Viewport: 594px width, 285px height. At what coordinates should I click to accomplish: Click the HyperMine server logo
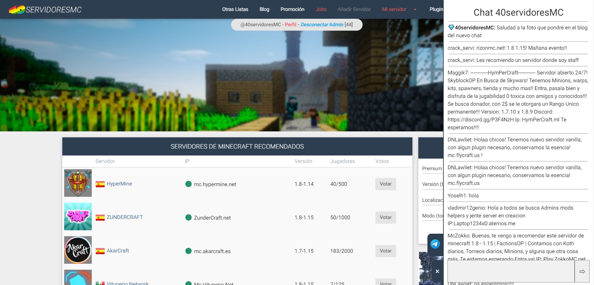tap(78, 183)
